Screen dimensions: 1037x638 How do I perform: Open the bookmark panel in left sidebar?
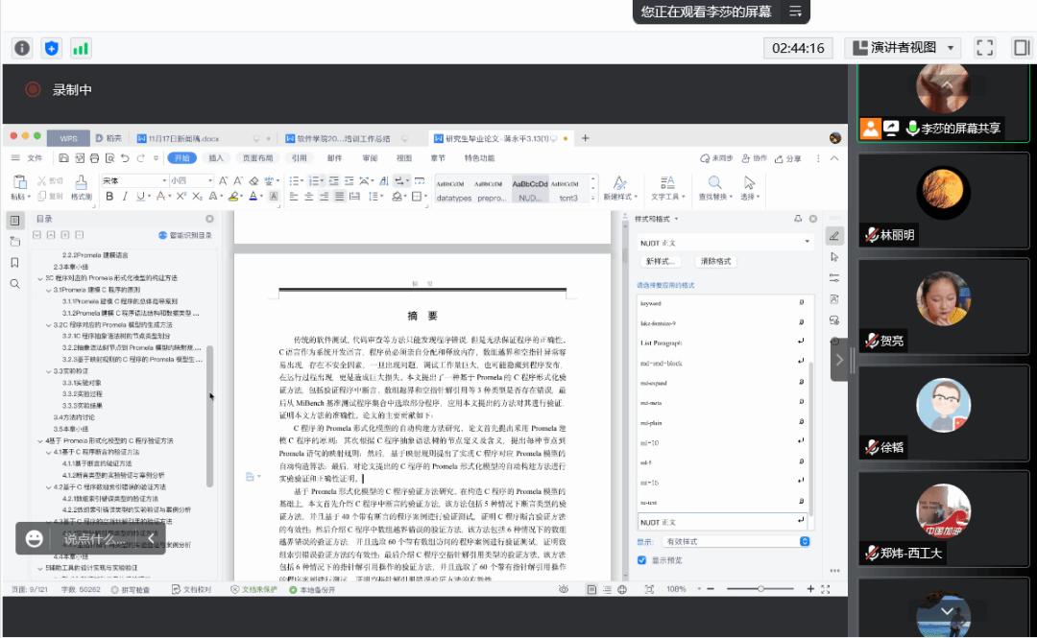click(14, 263)
